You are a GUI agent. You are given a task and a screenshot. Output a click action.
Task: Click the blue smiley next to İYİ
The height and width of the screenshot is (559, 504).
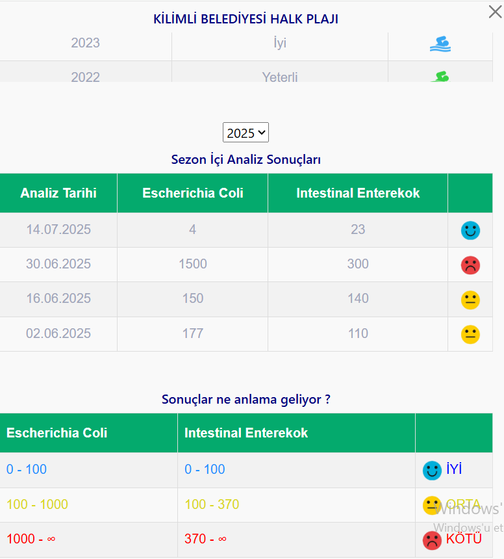coord(432,471)
